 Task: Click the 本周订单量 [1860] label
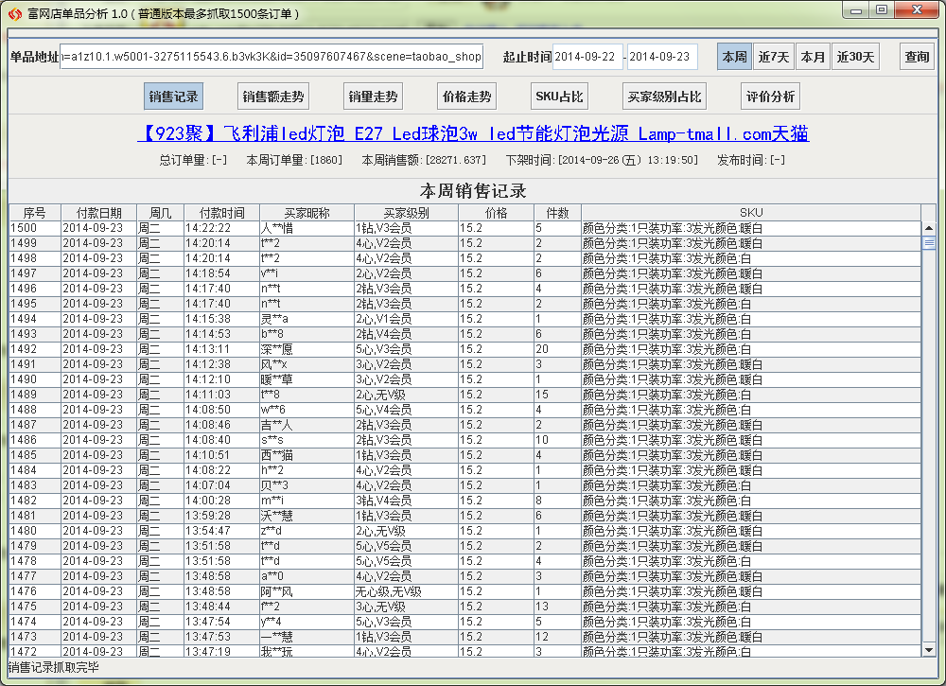(x=294, y=160)
